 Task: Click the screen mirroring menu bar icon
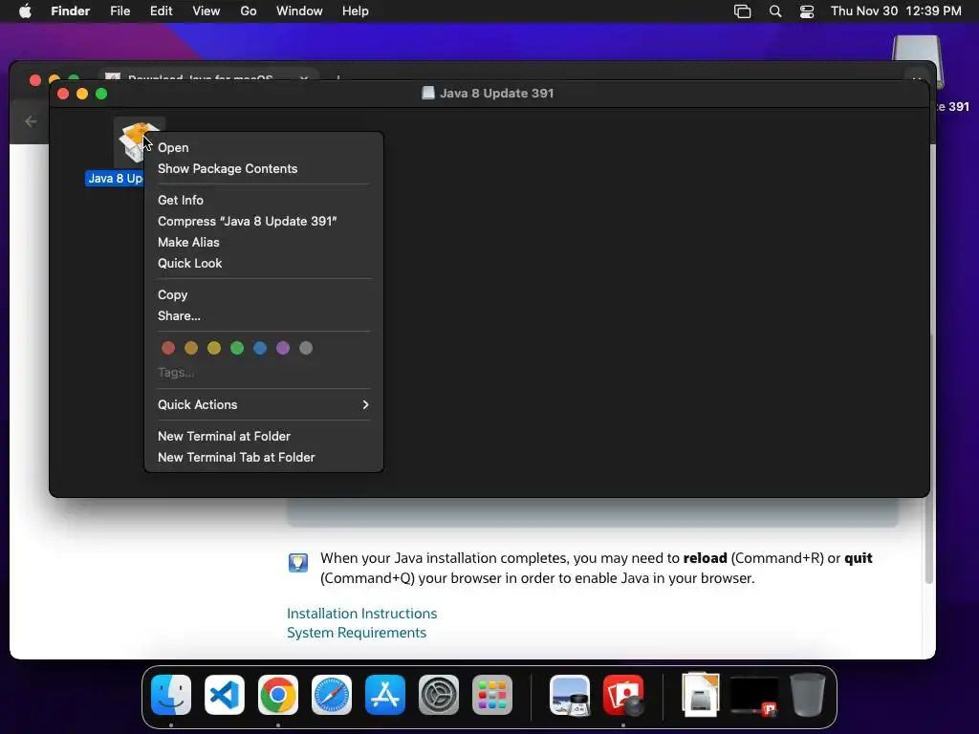(x=742, y=11)
